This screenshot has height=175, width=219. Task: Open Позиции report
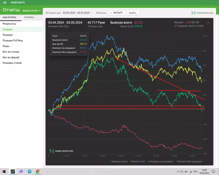coord(21,35)
